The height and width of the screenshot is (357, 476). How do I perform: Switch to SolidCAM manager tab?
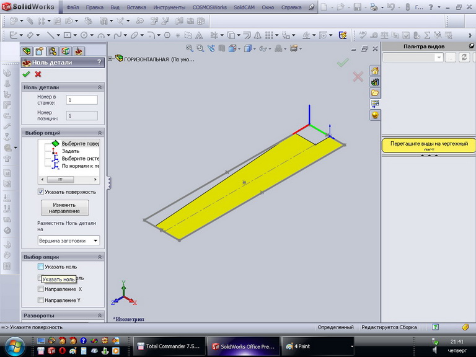point(79,51)
